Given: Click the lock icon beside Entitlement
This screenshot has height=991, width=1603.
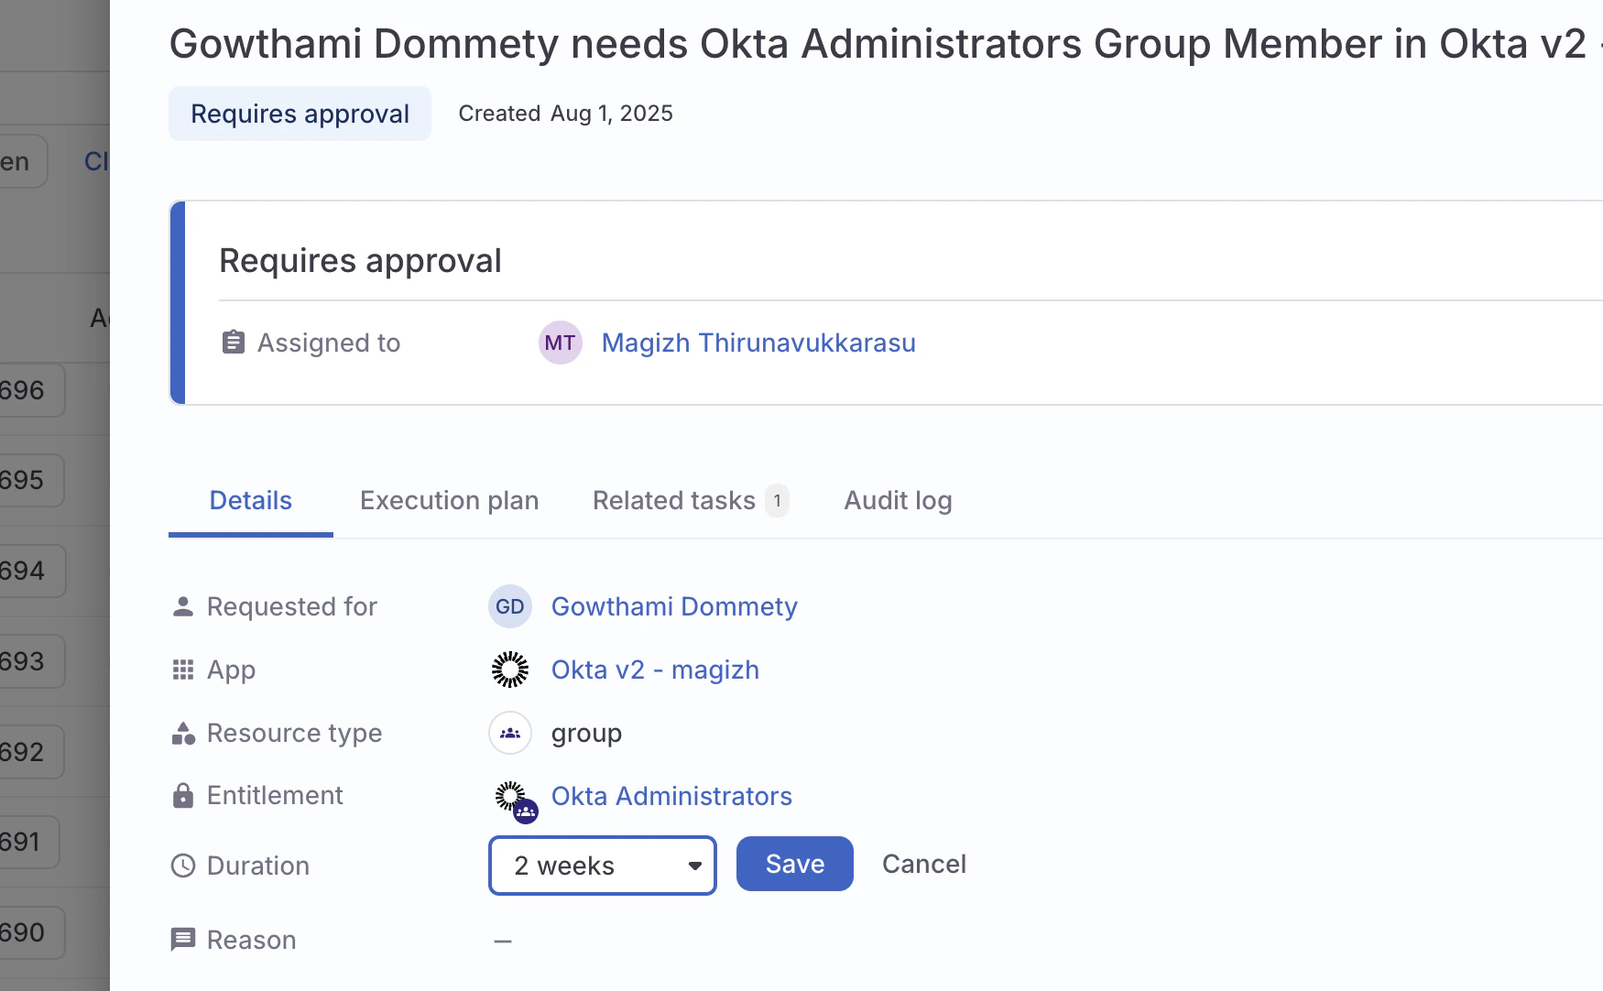Looking at the screenshot, I should coord(183,796).
